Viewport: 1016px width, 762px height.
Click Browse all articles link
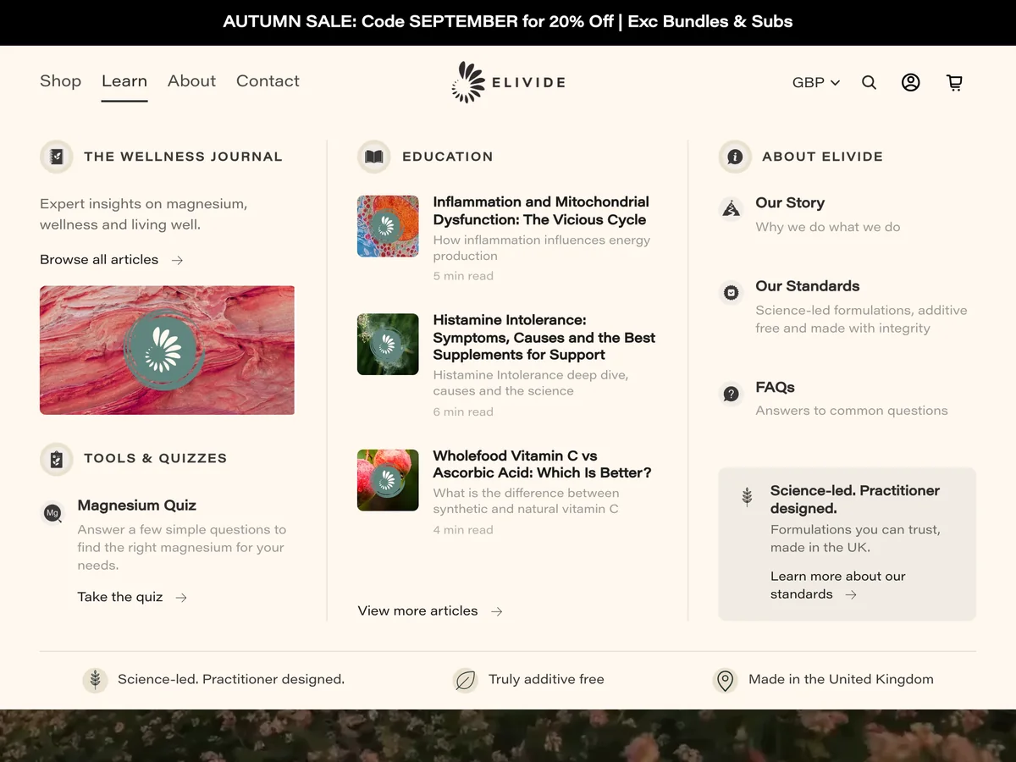click(112, 260)
